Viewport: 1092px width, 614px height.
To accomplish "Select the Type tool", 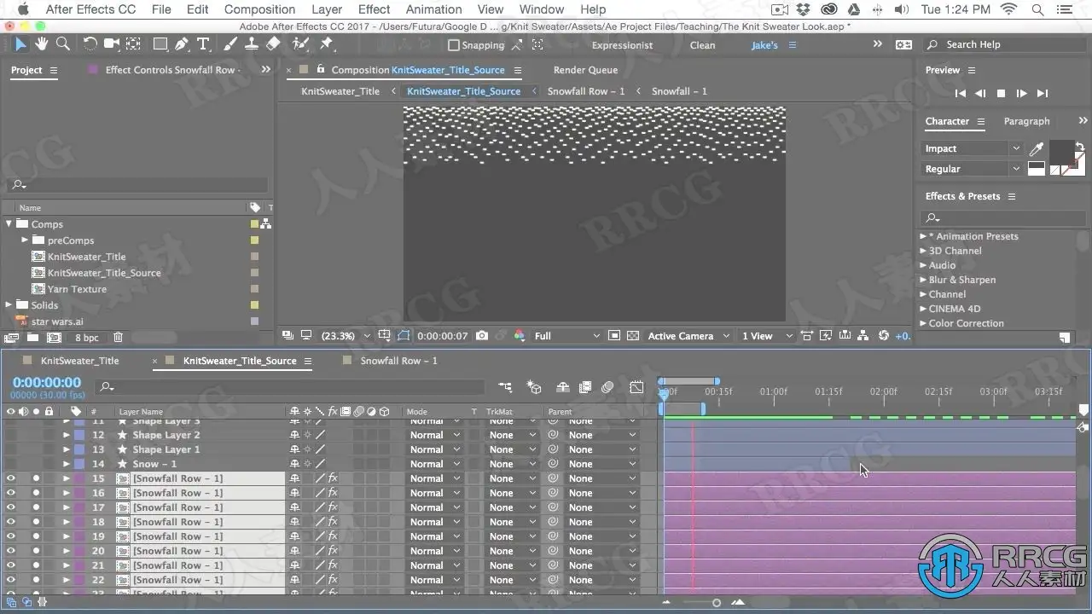I will 203,44.
